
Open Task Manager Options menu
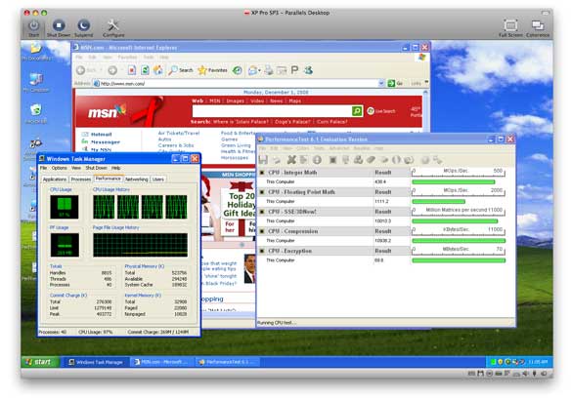[x=59, y=168]
